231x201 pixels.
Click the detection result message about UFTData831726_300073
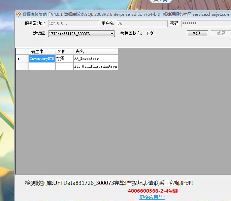(x=109, y=183)
